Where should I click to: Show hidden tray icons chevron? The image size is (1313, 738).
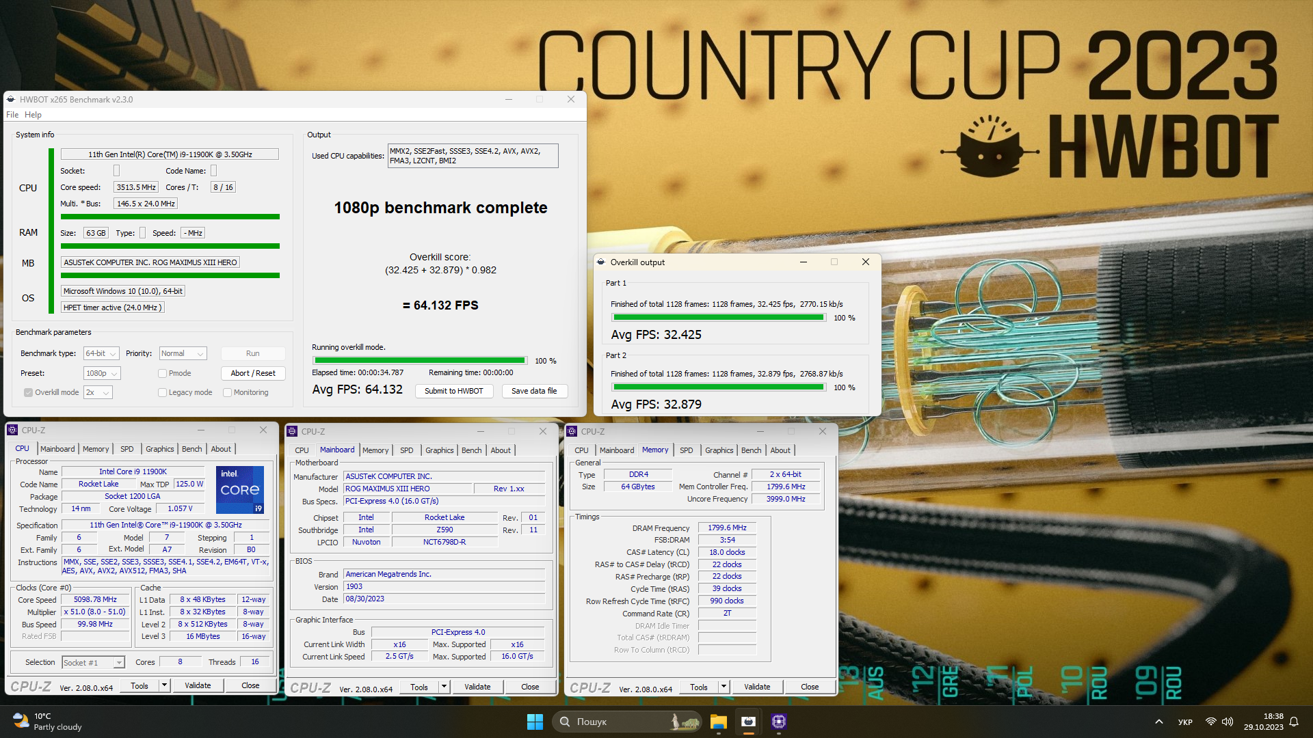tap(1158, 722)
